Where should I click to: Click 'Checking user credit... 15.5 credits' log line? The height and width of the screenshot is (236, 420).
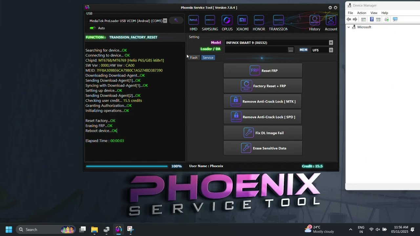click(x=114, y=101)
